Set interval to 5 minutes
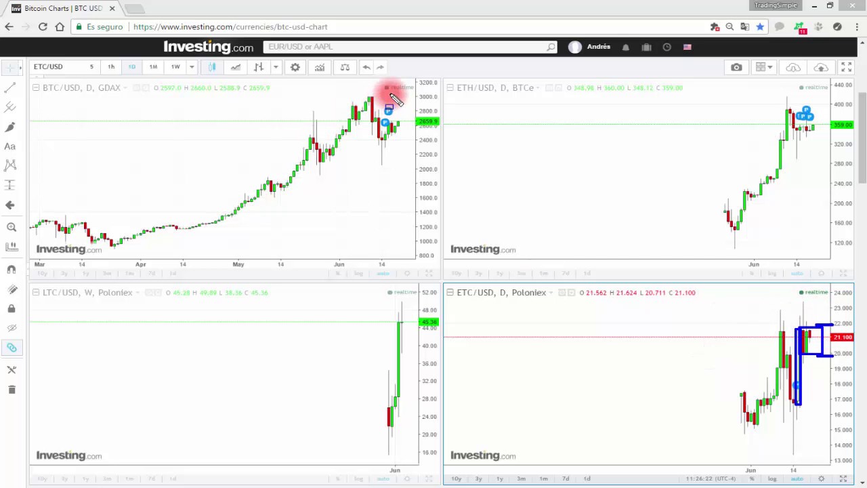867x488 pixels. click(x=91, y=67)
